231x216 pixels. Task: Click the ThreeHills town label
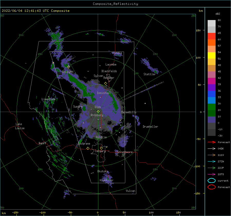click(129, 112)
